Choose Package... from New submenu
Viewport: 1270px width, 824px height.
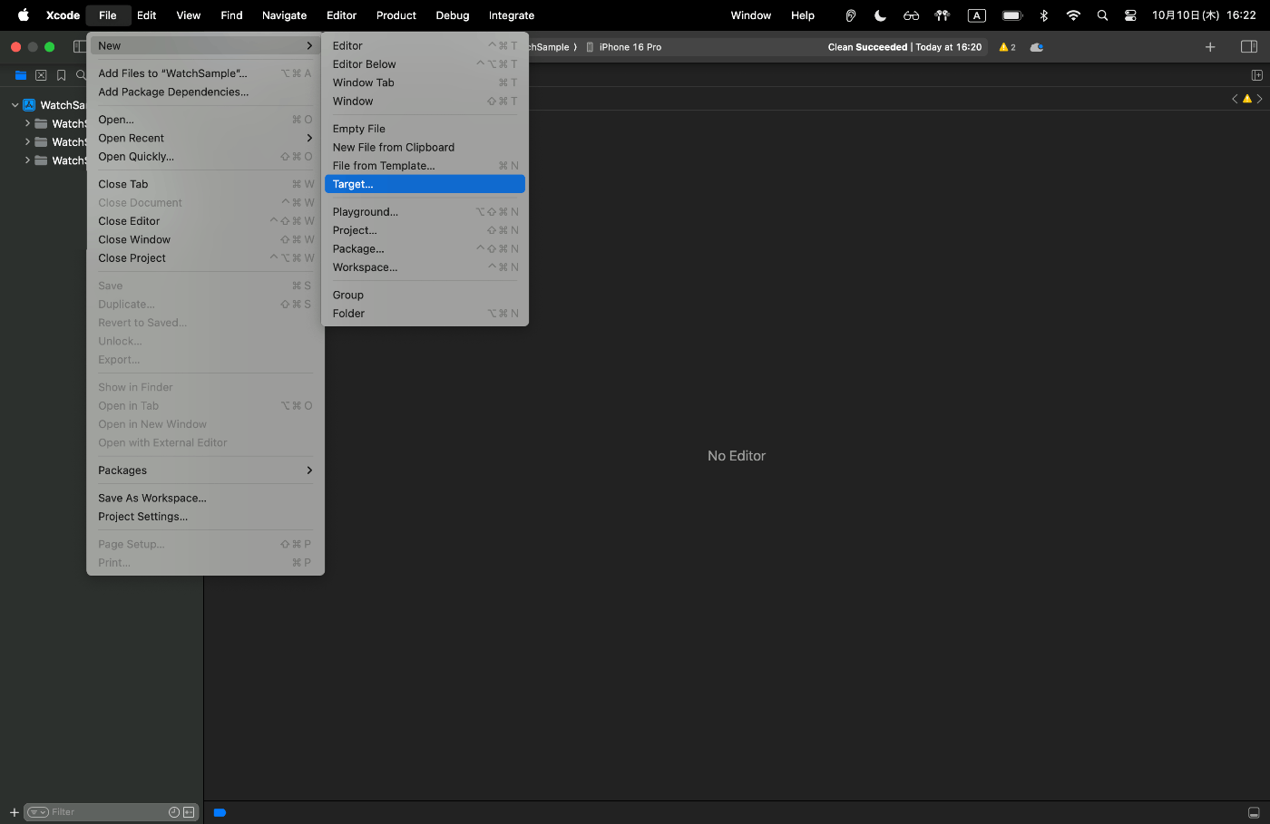[425, 248]
